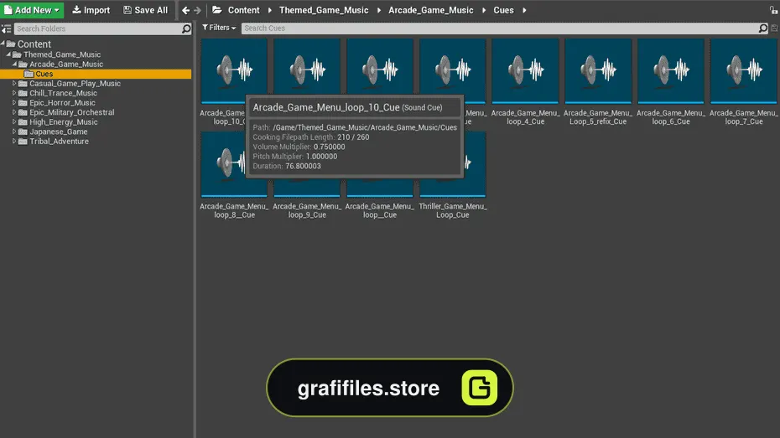Select the Arcade_Game_Menu_loop_4_Cue thumbnail

(525, 71)
